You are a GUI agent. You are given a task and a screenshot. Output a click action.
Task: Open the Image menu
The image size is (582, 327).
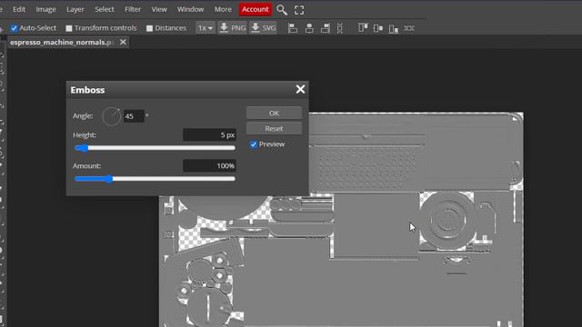click(x=45, y=9)
